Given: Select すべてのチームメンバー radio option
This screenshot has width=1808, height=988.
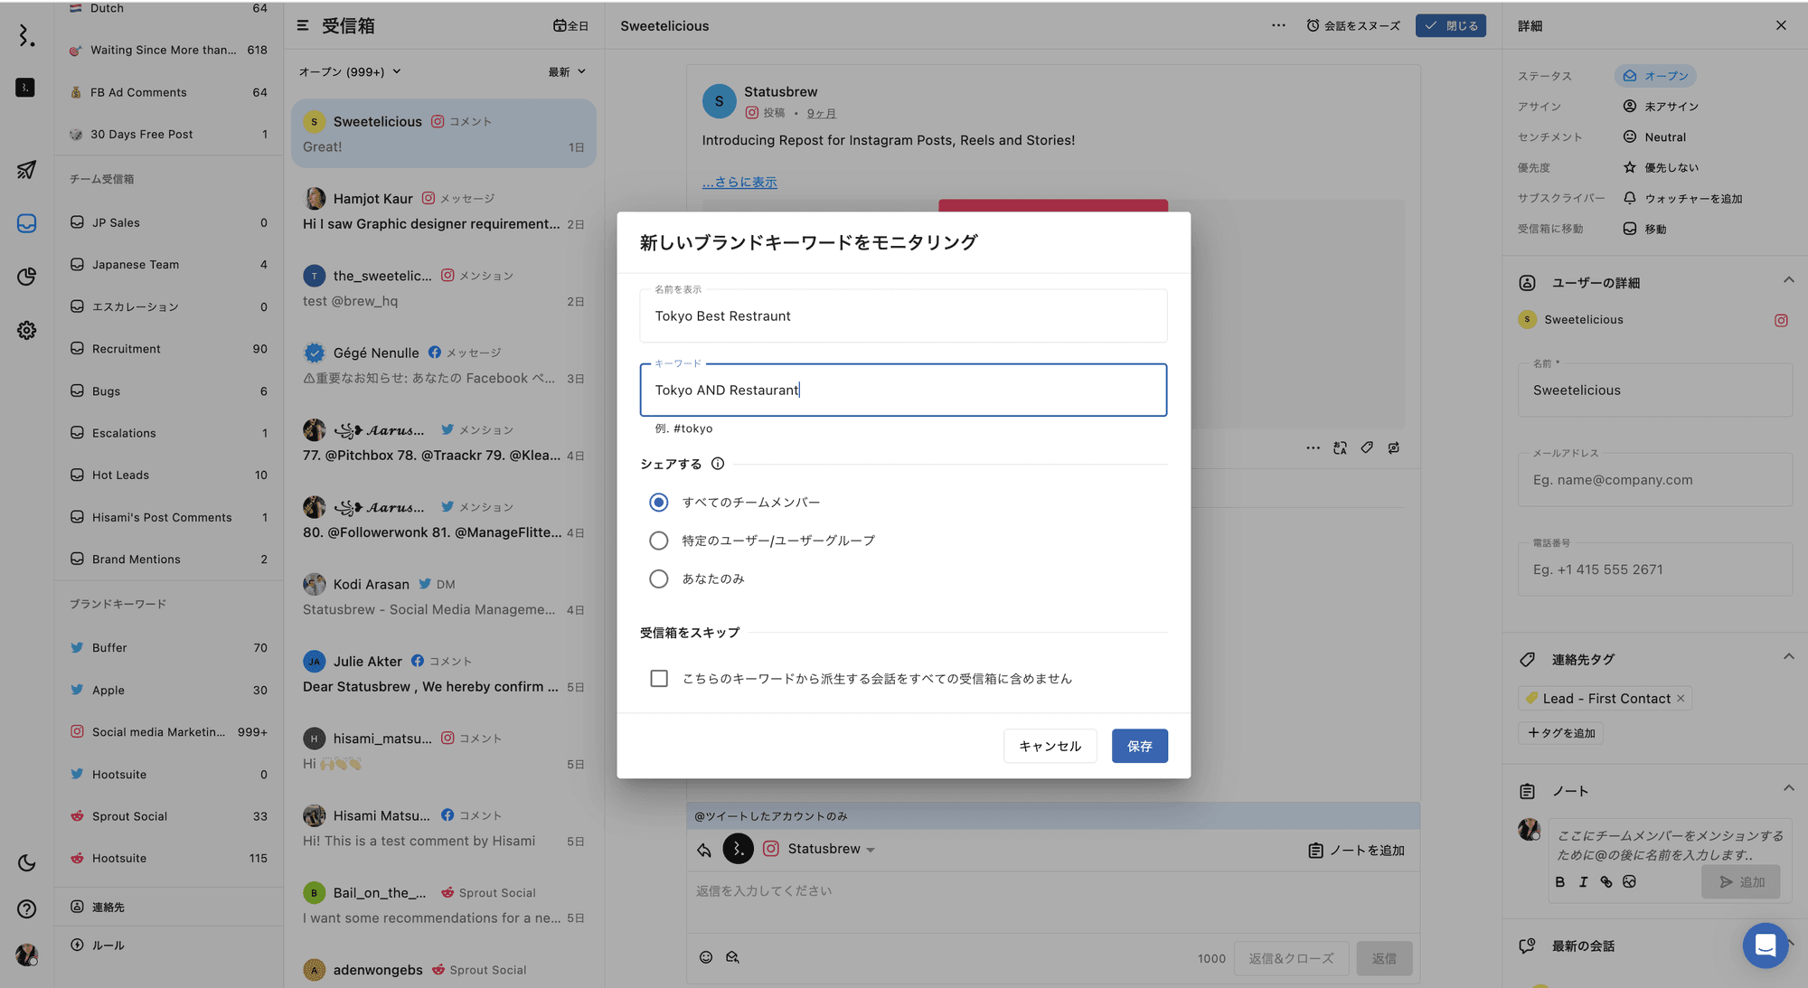Looking at the screenshot, I should click(x=659, y=503).
